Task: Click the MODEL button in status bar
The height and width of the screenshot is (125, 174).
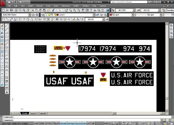Action: pos(108,123)
